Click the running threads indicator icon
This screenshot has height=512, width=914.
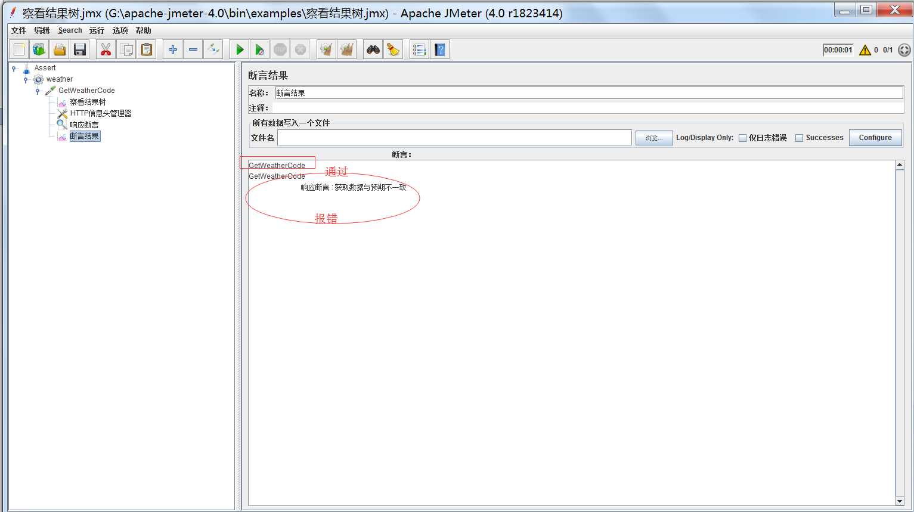coord(904,50)
